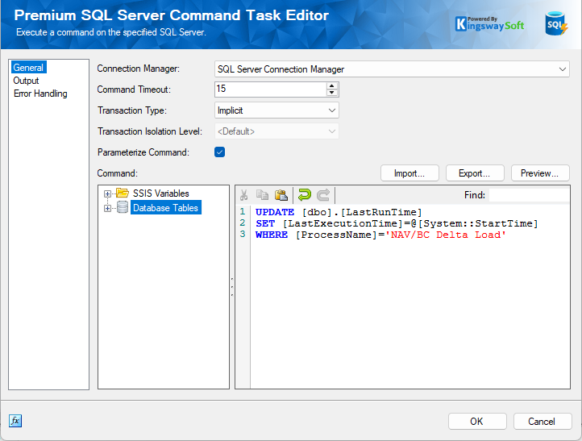Click line number 3 in the gutter
Image resolution: width=582 pixels, height=441 pixels.
(x=243, y=235)
